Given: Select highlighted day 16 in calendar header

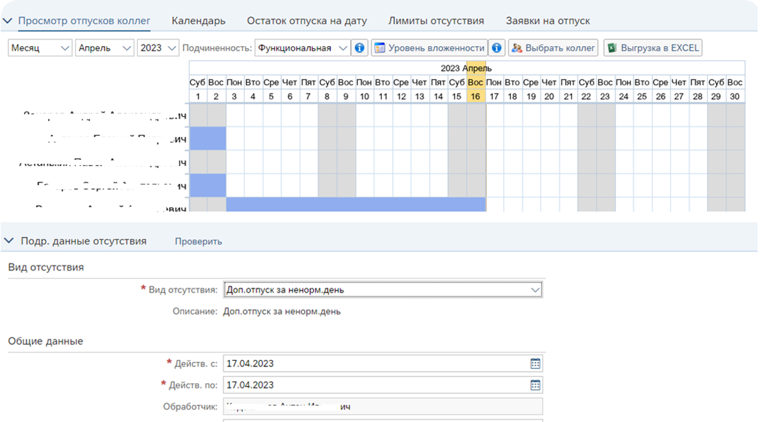Looking at the screenshot, I should [476, 96].
